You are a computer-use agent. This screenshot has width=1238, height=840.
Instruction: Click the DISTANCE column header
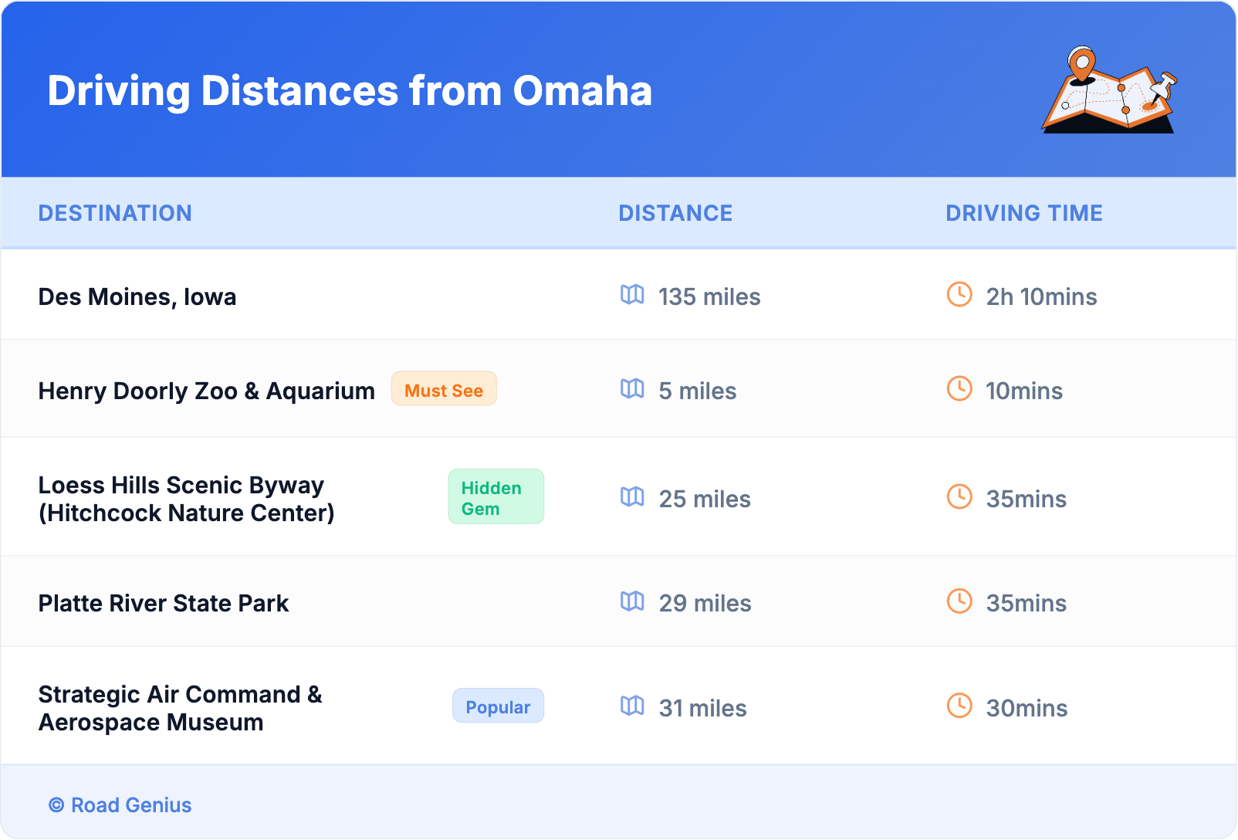[675, 213]
